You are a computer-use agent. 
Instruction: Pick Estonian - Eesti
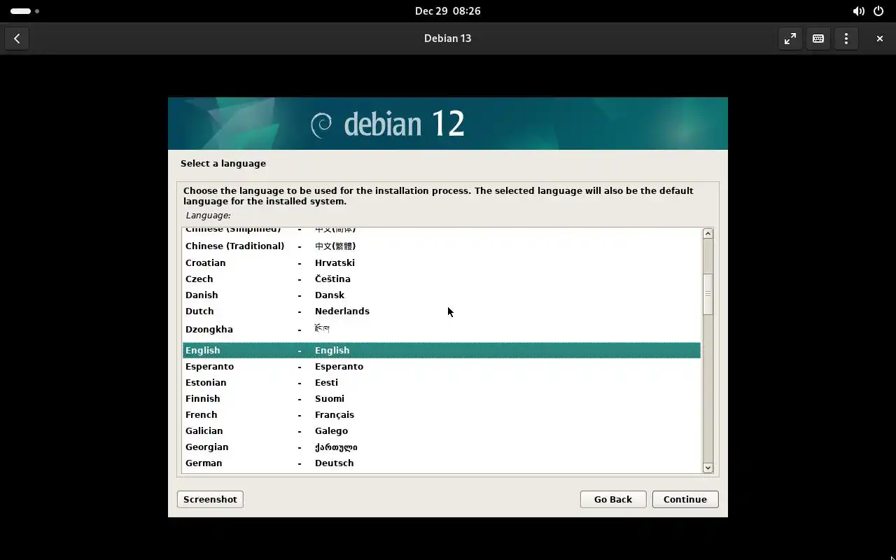click(441, 382)
